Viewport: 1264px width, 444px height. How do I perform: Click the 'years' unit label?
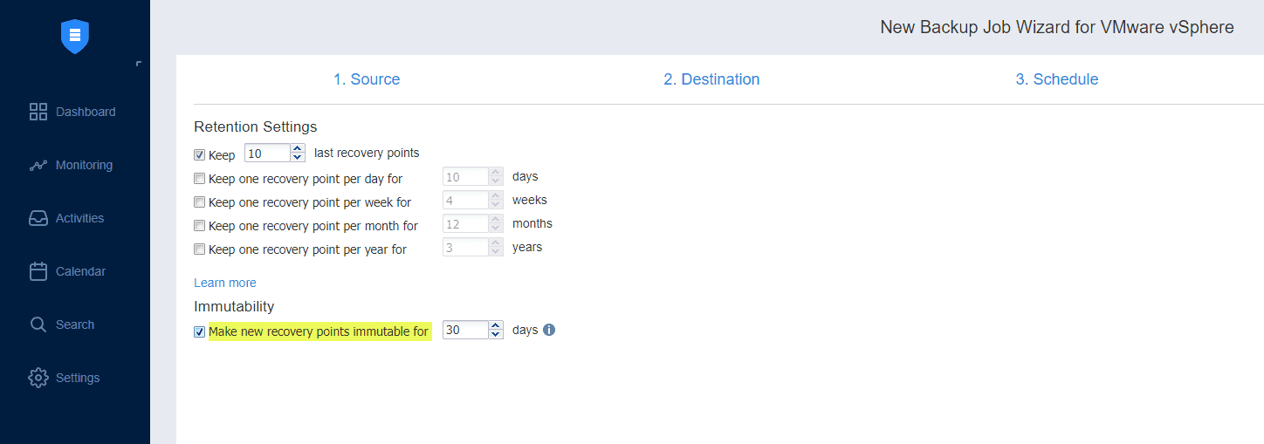point(527,247)
